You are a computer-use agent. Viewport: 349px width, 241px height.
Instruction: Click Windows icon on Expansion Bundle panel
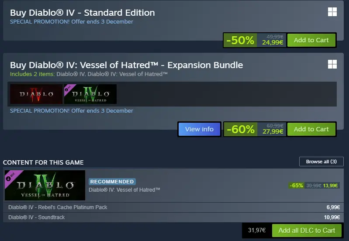[332, 64]
